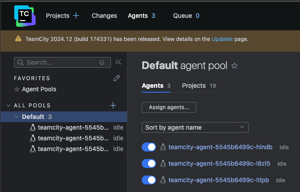Click the Linux icon of the second sidebar agent
The image size is (300, 192).
click(33, 138)
